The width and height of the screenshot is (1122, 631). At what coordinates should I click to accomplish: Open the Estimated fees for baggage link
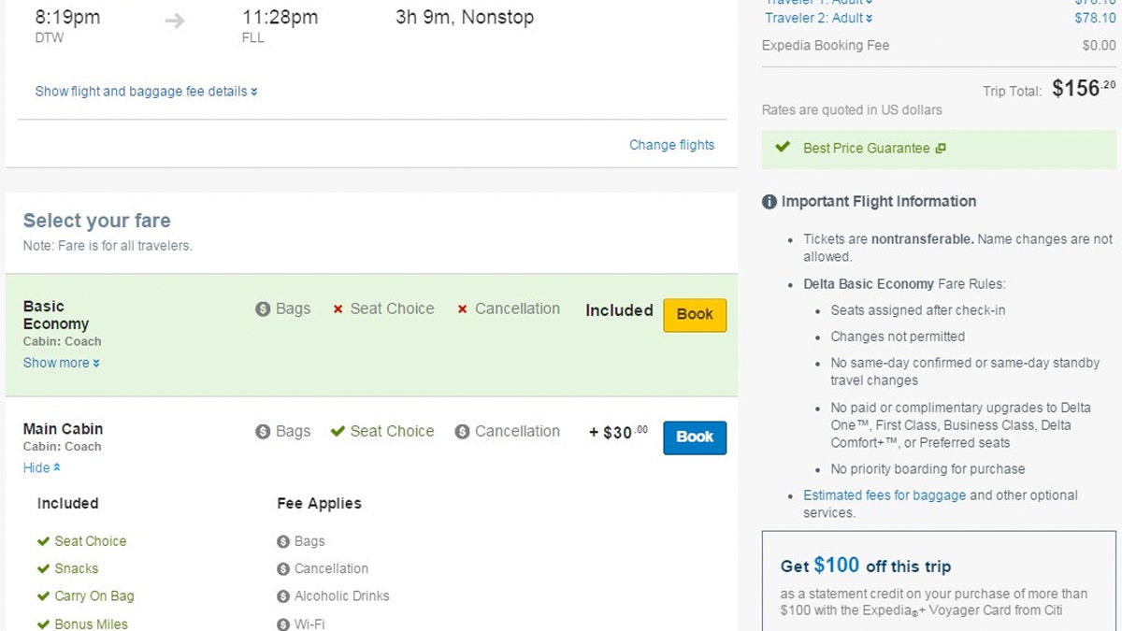click(x=884, y=495)
